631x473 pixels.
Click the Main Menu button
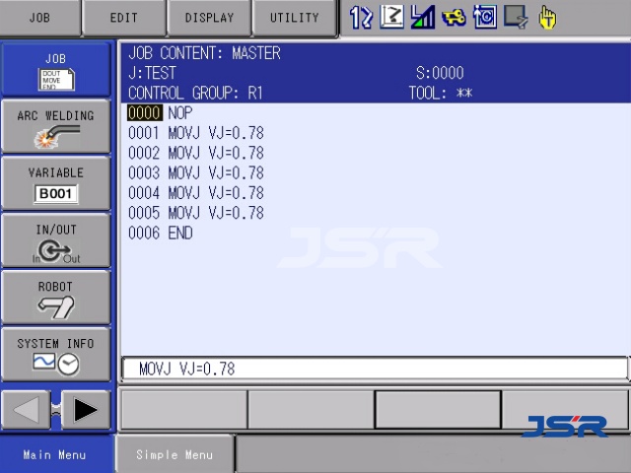click(x=55, y=455)
